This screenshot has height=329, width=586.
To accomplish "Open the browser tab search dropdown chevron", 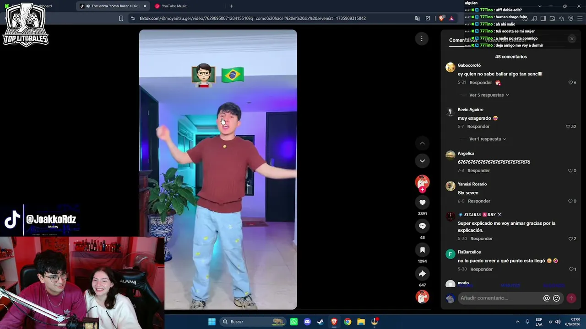I will [539, 6].
